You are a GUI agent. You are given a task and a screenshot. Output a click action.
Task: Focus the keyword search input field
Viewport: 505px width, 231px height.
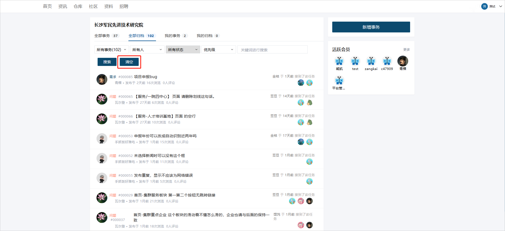[272, 50]
